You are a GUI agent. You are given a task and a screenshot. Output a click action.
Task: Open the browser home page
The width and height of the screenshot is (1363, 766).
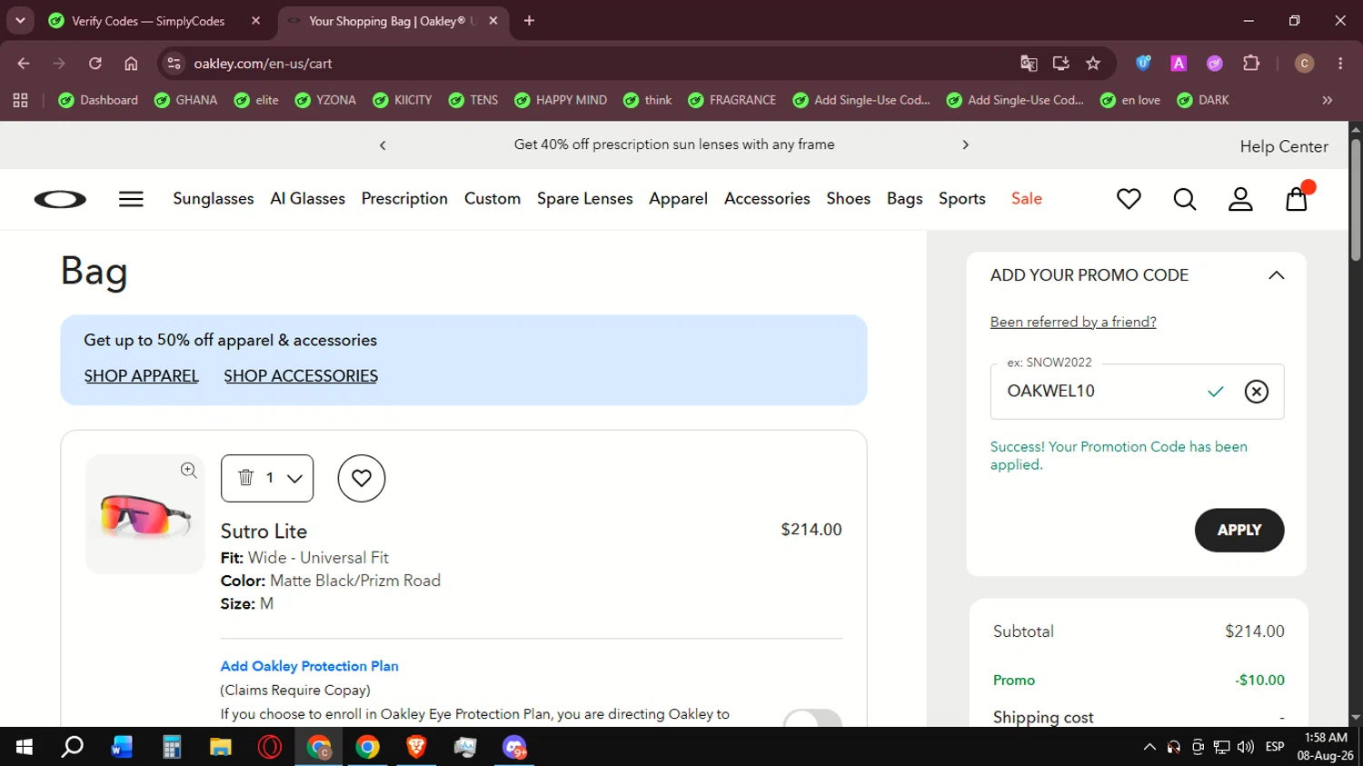[131, 64]
